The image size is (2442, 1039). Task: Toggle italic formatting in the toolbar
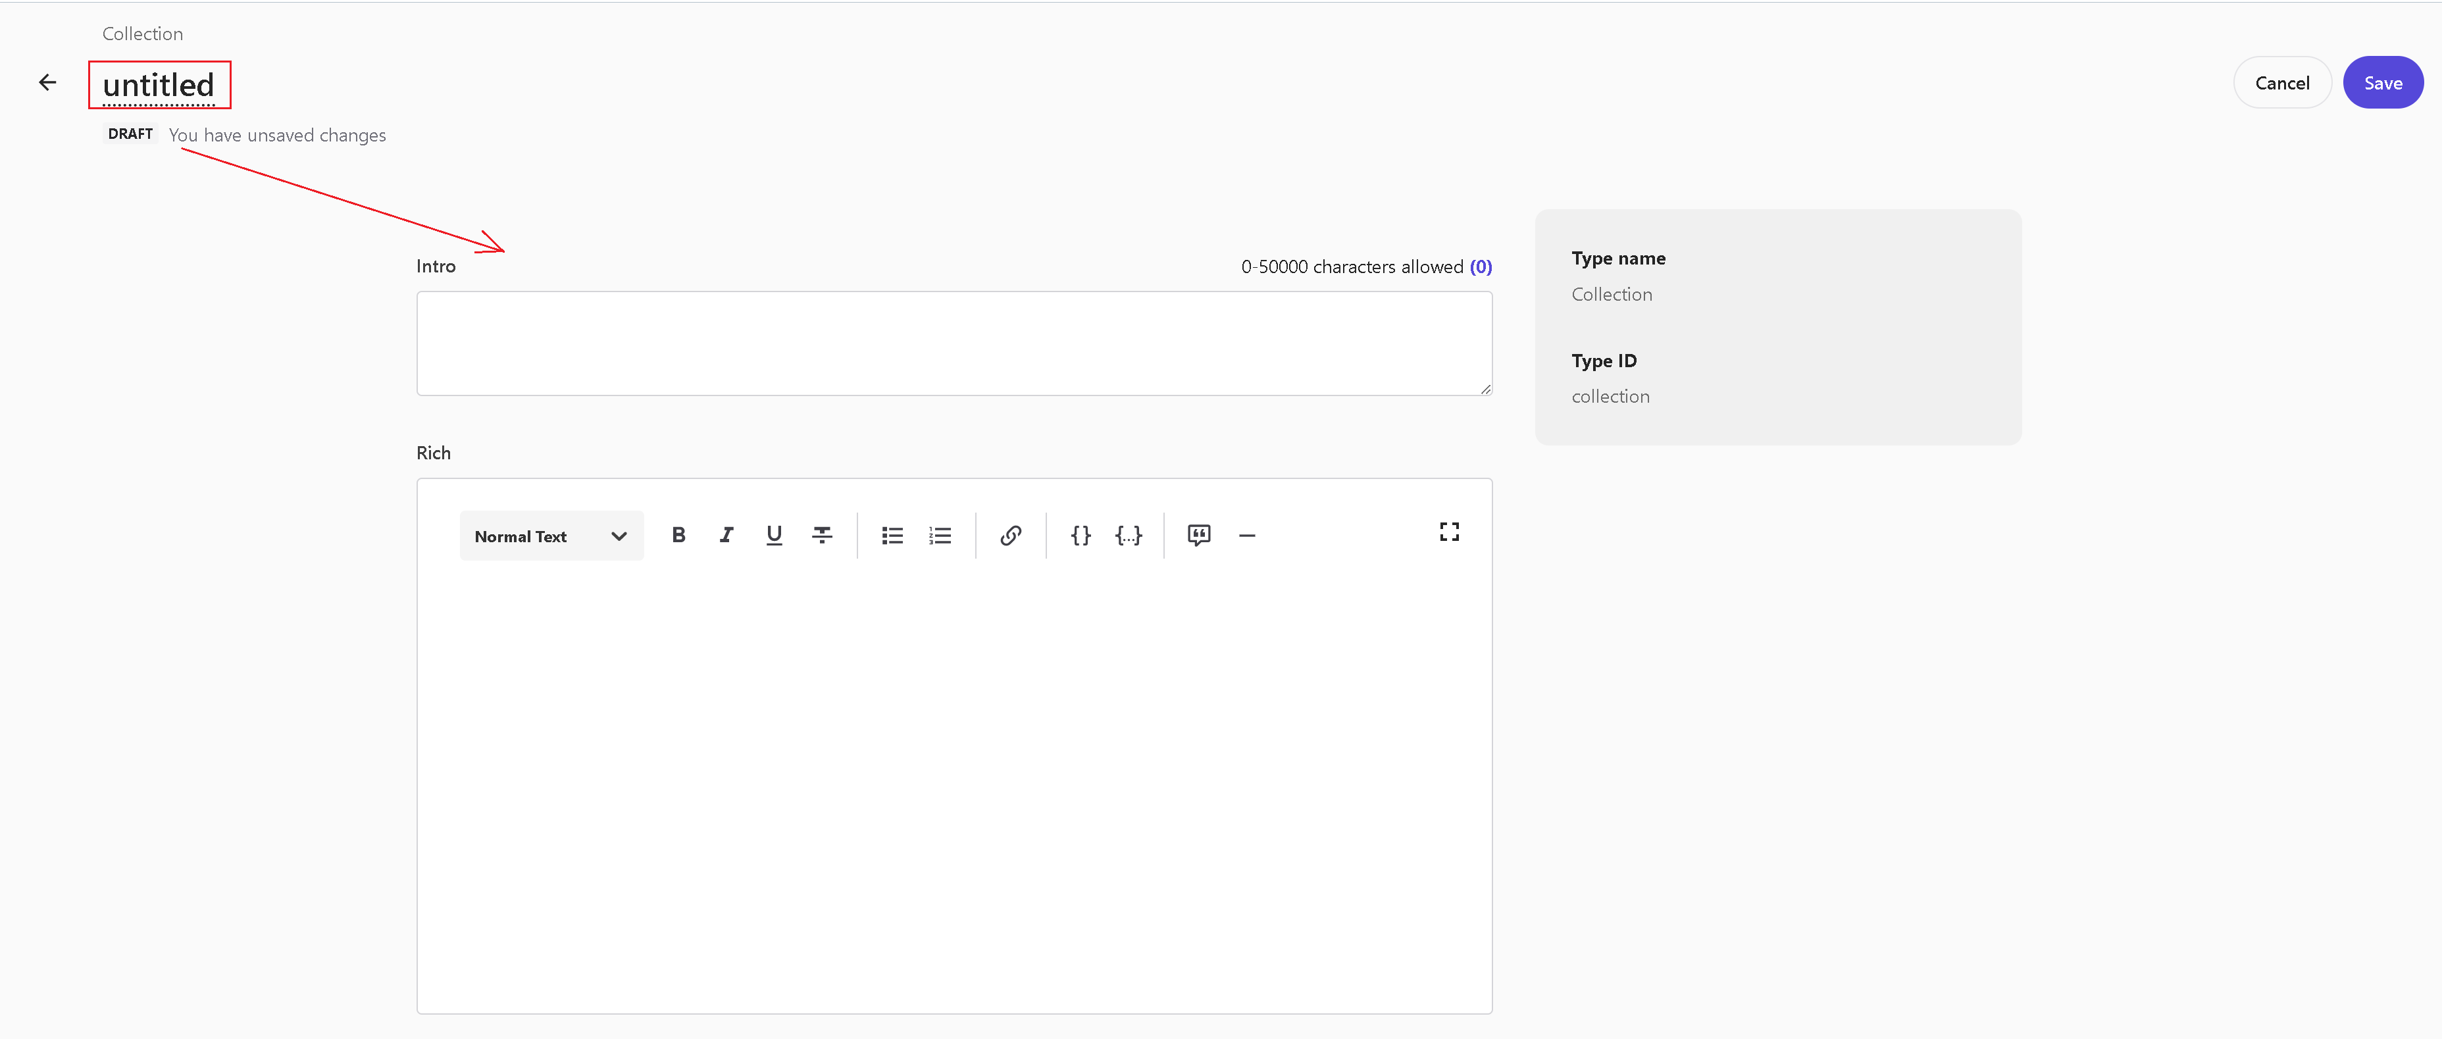[x=726, y=536]
